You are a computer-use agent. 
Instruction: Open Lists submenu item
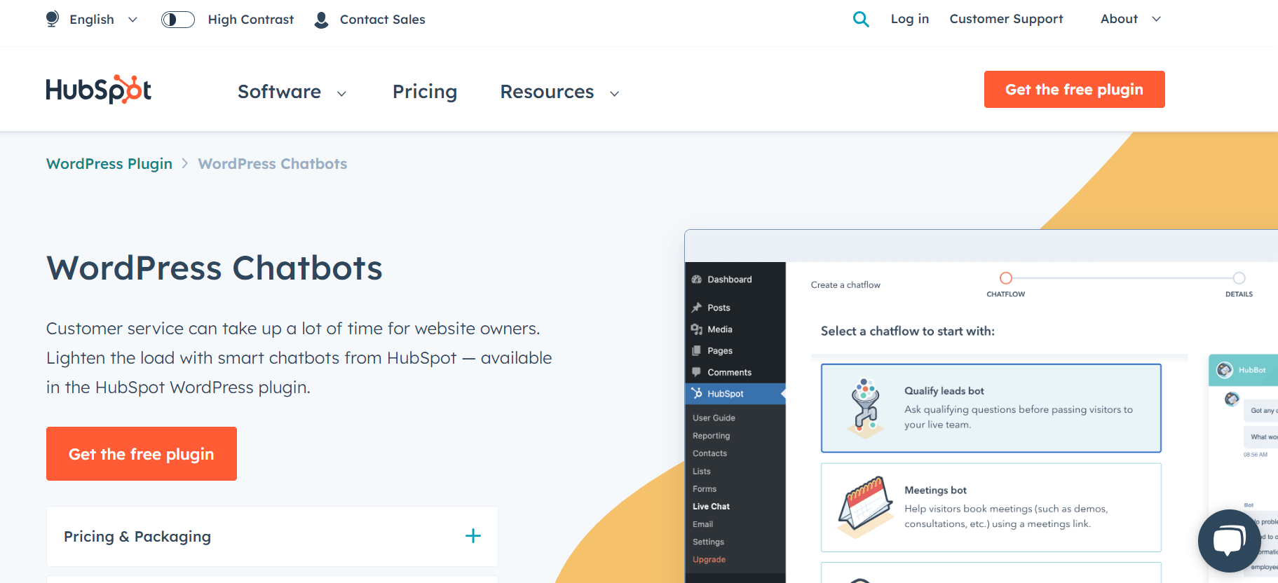701,472
